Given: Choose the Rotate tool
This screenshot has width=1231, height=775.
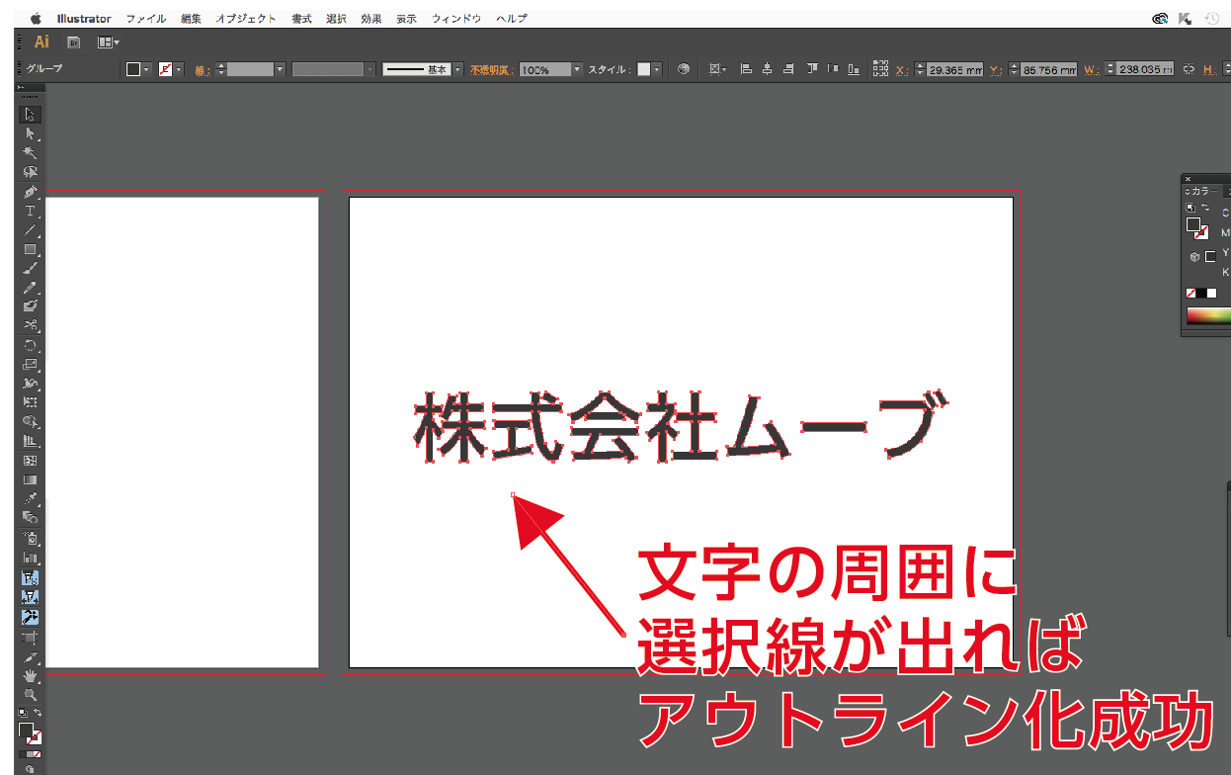Looking at the screenshot, I should pyautogui.click(x=30, y=345).
